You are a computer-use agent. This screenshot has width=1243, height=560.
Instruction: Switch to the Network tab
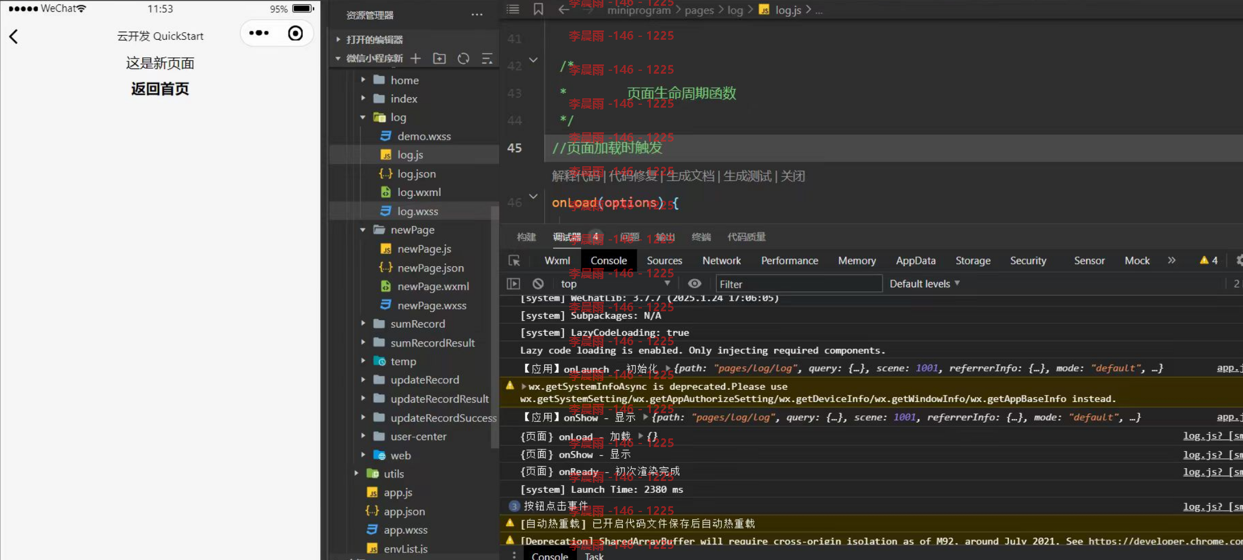722,260
